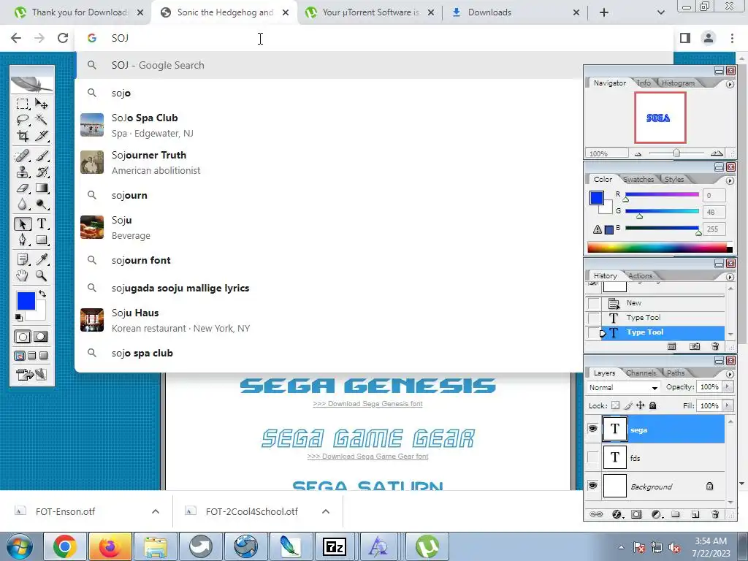Click Download Sega Game Gear font link
The image size is (748, 561).
(367, 456)
